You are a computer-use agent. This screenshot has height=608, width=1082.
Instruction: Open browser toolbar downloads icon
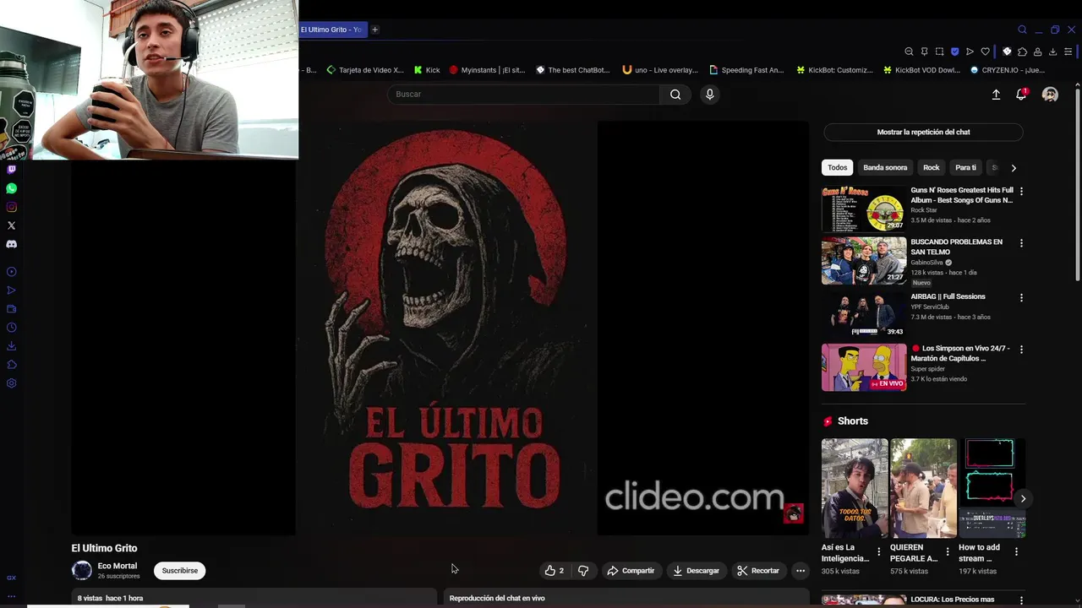pyautogui.click(x=1052, y=52)
